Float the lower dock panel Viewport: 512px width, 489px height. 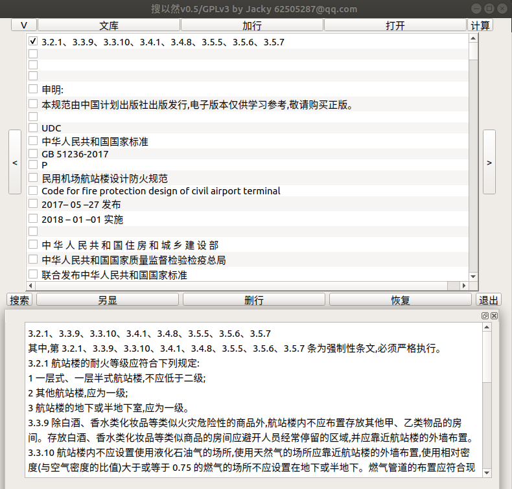485,315
